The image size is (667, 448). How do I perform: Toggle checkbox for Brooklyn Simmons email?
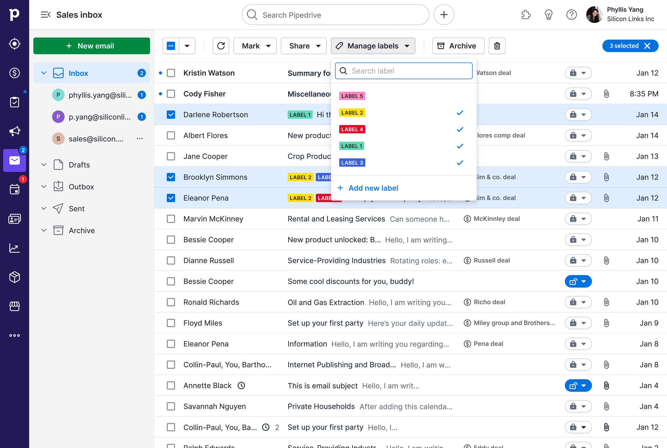(171, 177)
